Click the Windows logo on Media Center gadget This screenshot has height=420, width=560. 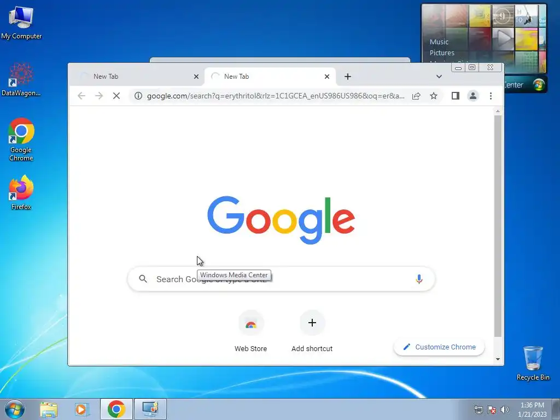coord(539,85)
